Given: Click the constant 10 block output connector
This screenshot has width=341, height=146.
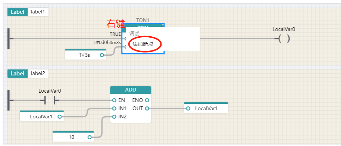Looking at the screenshot, I should [x=90, y=137].
